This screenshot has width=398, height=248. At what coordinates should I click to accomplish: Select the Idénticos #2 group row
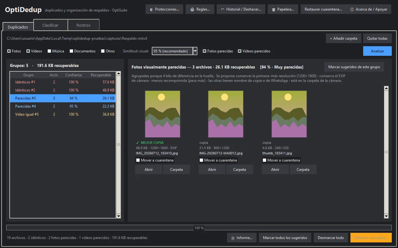[63, 90]
